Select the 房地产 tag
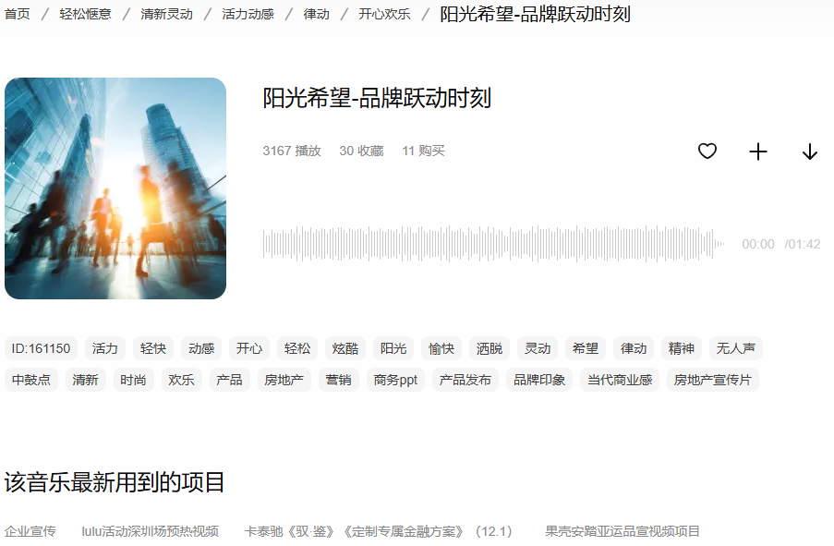 tap(284, 380)
